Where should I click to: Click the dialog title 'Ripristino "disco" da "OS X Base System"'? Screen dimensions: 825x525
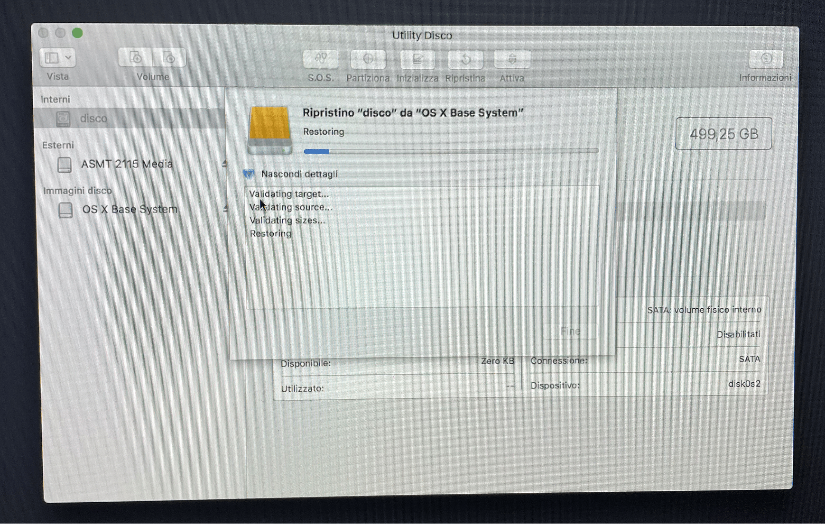click(x=413, y=113)
